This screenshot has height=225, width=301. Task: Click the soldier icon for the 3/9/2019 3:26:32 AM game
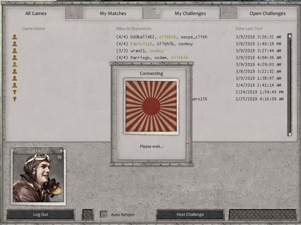pos(15,37)
